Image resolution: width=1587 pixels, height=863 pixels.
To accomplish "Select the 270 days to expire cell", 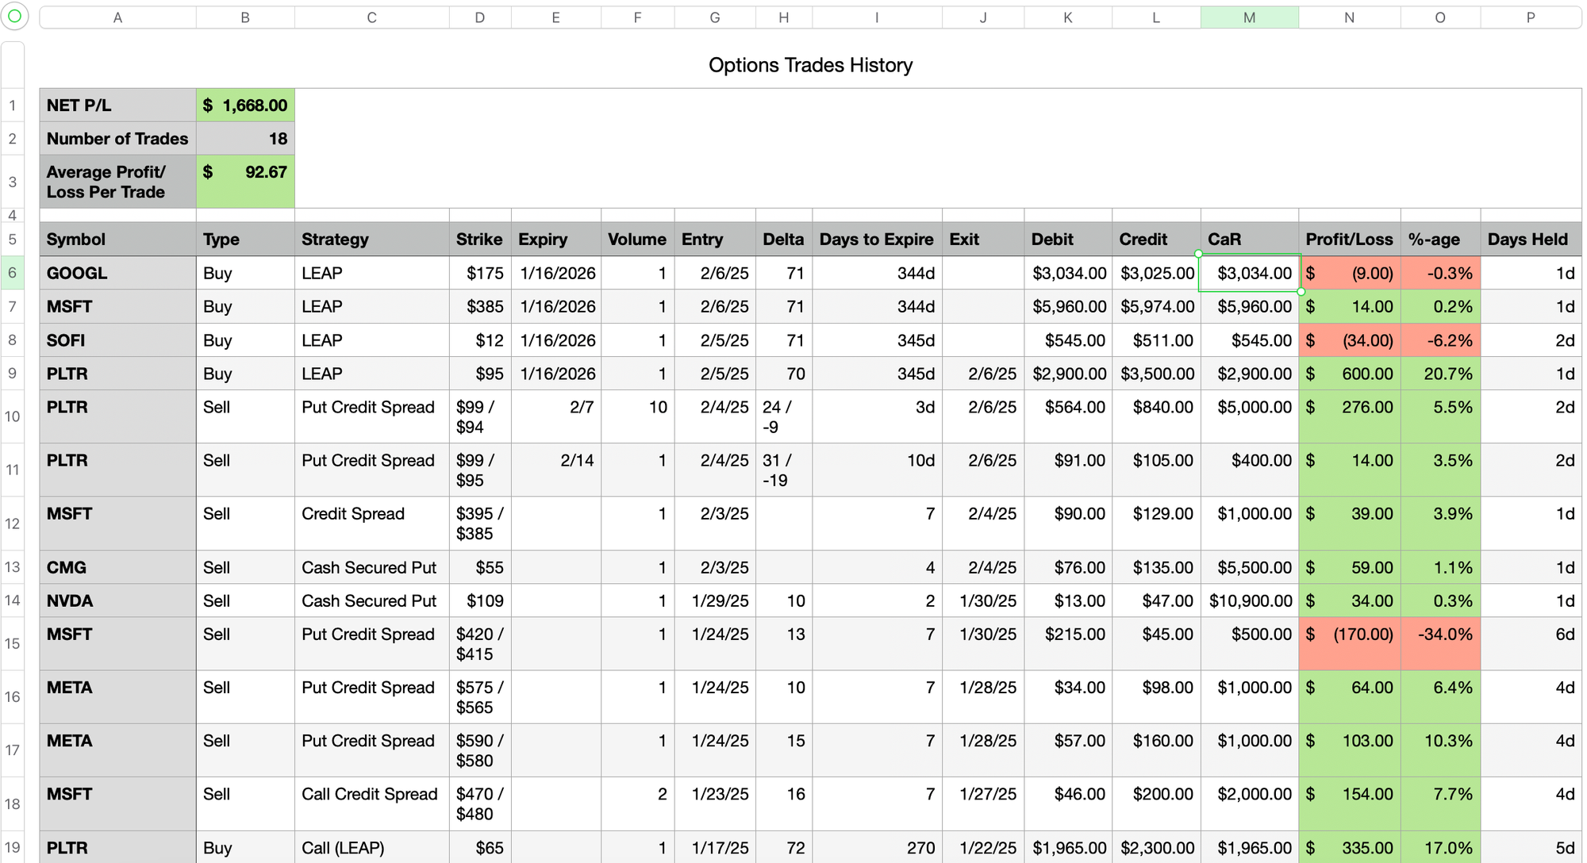I will tap(877, 847).
